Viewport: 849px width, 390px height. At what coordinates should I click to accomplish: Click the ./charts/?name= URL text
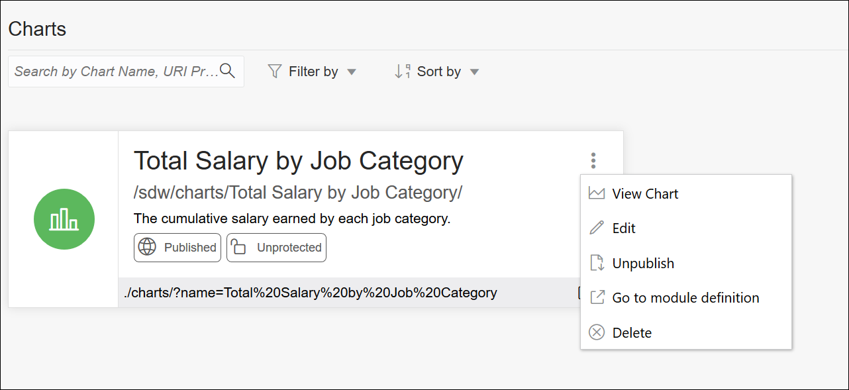coord(310,293)
